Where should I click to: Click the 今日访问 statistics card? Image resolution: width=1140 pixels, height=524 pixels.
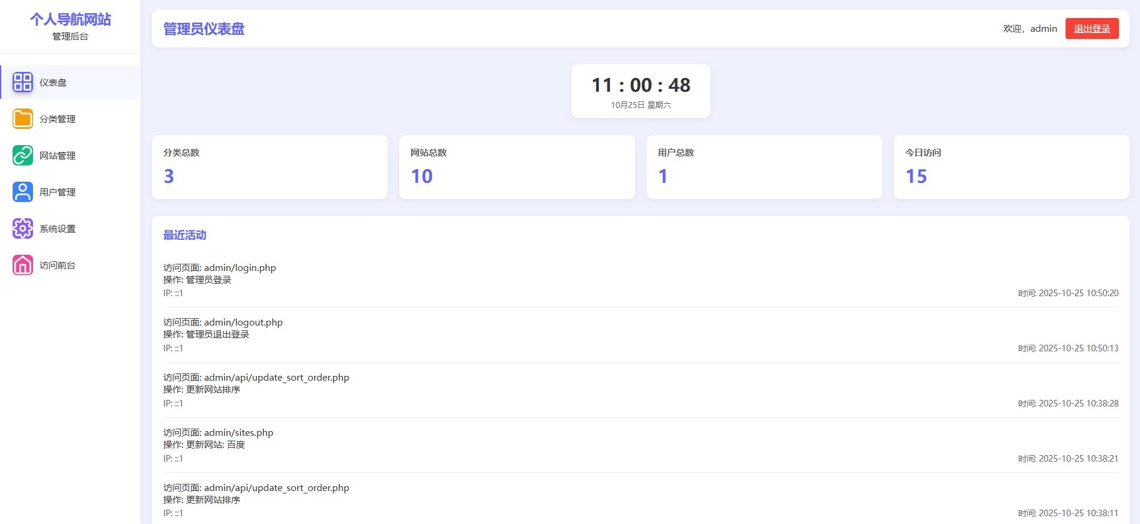[x=1012, y=167]
